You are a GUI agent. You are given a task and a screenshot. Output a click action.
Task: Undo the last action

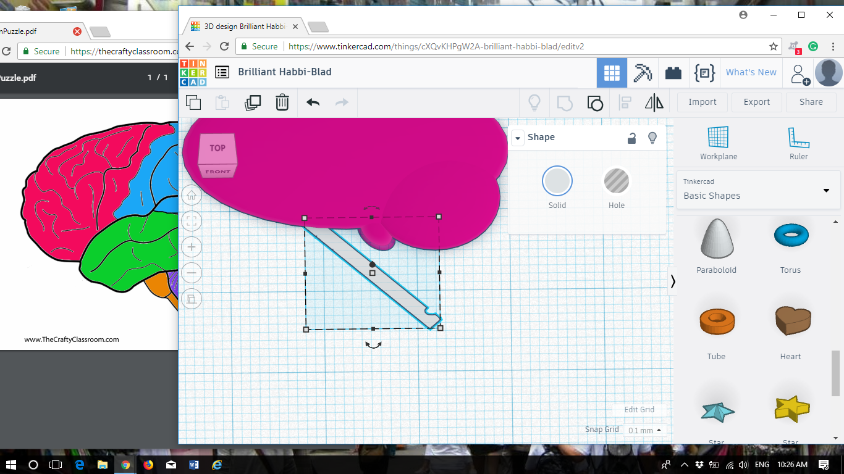[313, 102]
